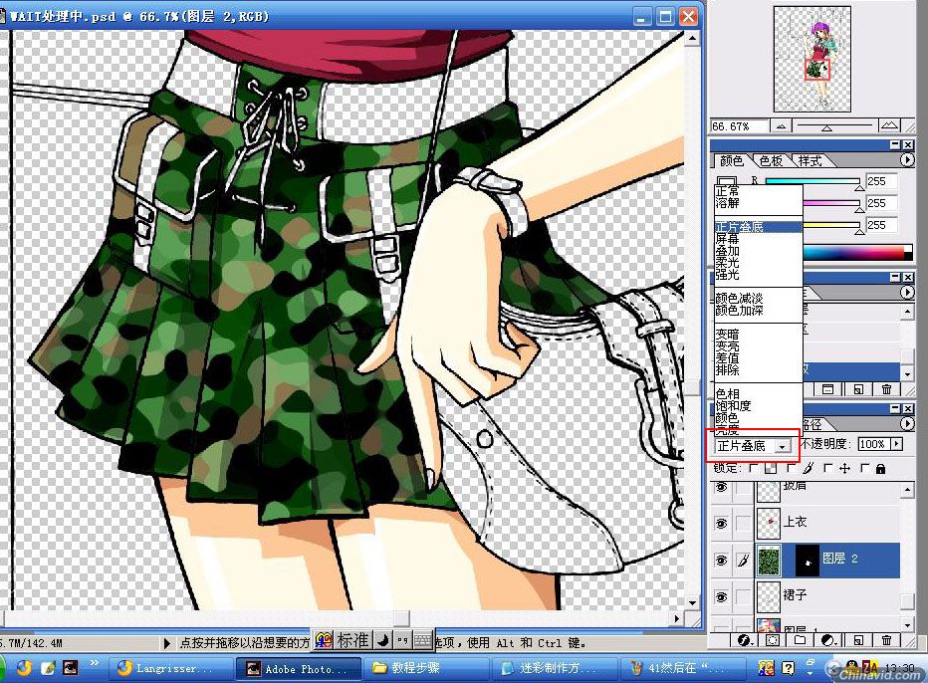Toggle visibility of the 披肩 layer
This screenshot has height=683, width=928.
(721, 487)
